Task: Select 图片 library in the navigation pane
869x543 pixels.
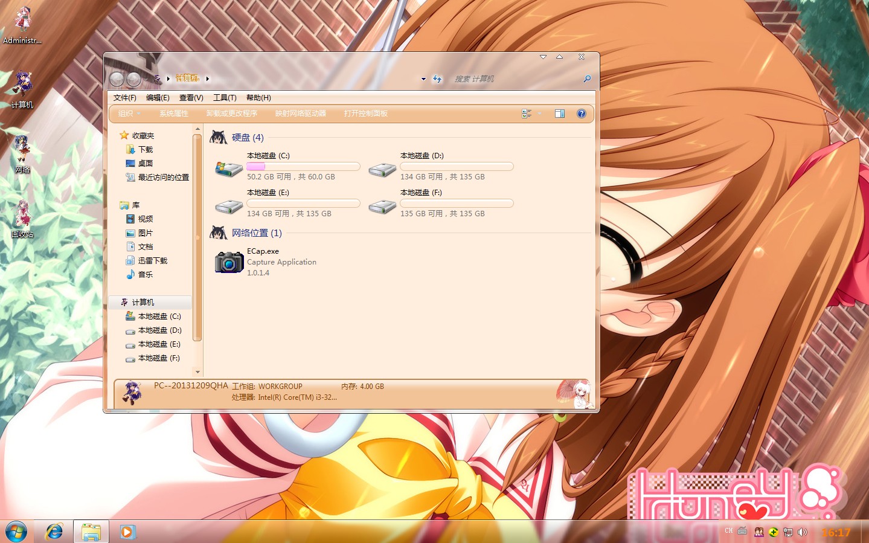Action: (x=146, y=233)
